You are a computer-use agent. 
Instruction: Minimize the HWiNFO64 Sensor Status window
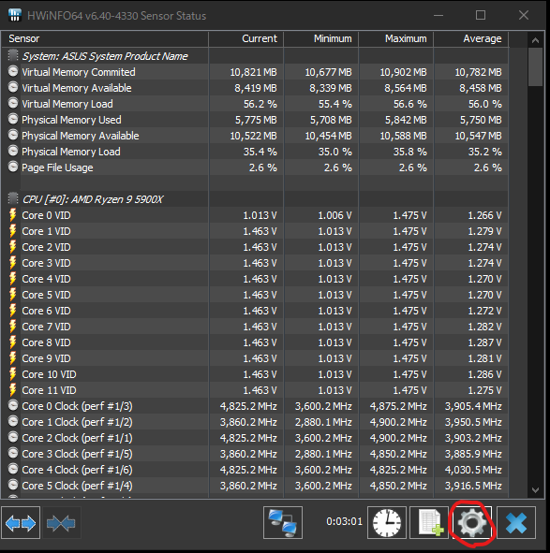(439, 15)
